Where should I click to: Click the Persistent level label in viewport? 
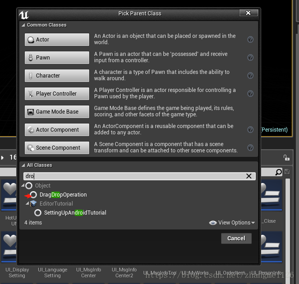tap(274, 130)
